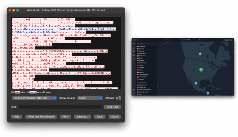This screenshot has height=137, width=238.
Task: Click the green connection status indicator in NordVPN header
Action: coord(167,40)
